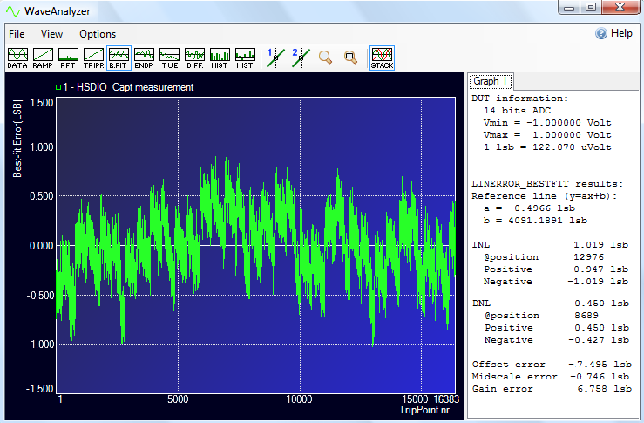The height and width of the screenshot is (423, 644).
Task: Toggle the B.FIT best-fit view
Action: point(119,58)
